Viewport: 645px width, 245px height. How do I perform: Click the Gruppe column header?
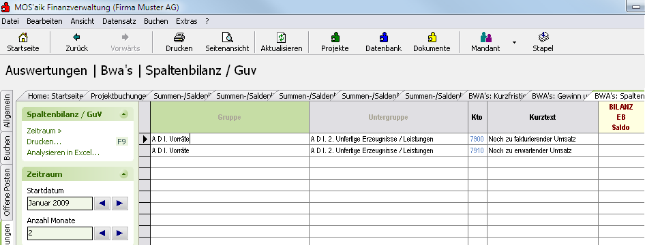(230, 117)
